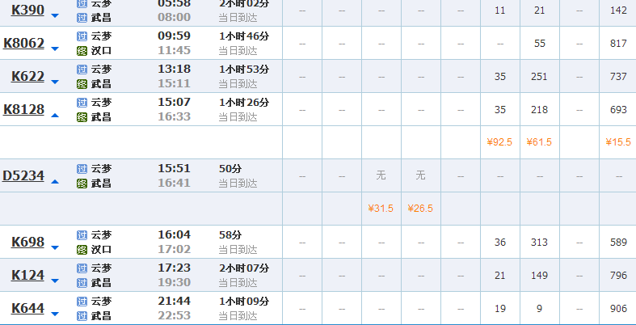This screenshot has height=325, width=636.
Task: Collapse the price row of K8128
Action: click(x=55, y=116)
